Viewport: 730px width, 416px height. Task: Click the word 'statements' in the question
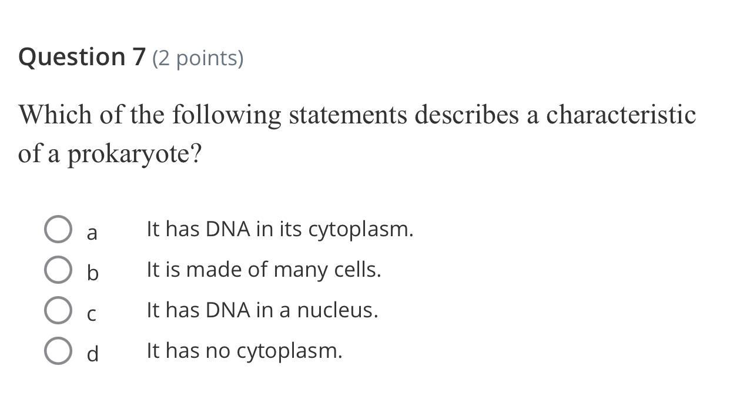(348, 115)
